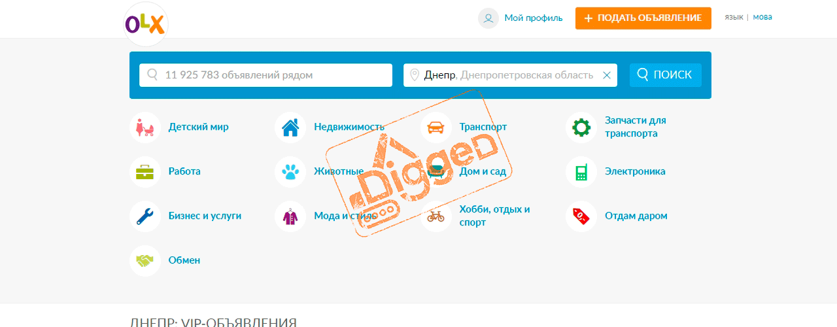Select the Обмен handshake icon
Screen dimensions: 837x327
[145, 260]
